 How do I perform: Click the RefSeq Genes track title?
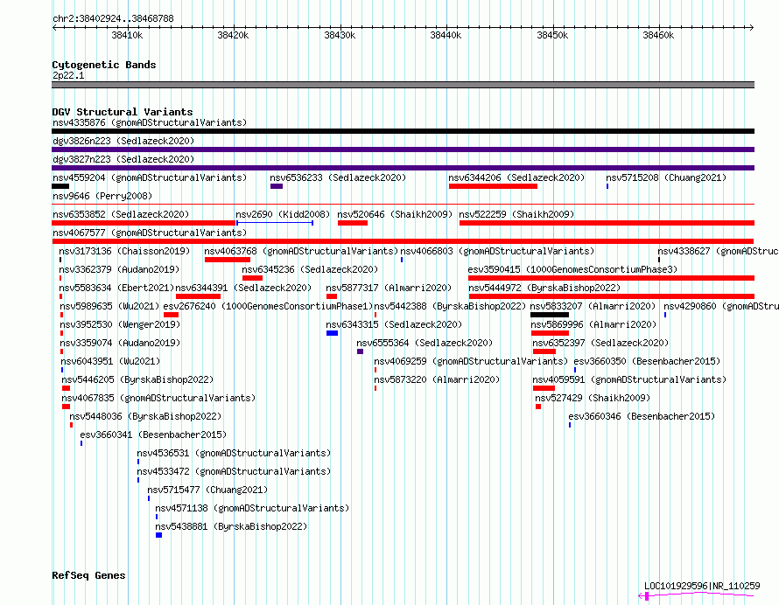[x=88, y=575]
